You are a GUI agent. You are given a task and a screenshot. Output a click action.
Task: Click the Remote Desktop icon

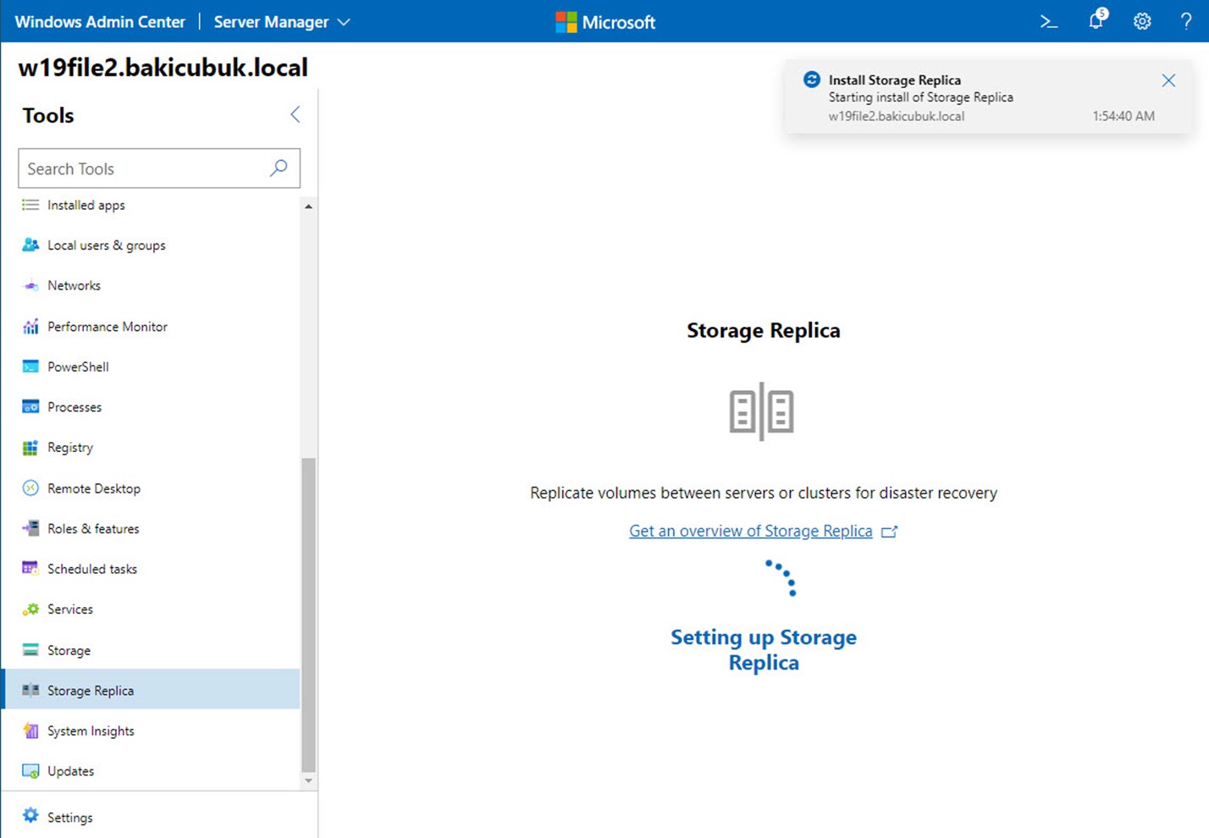pyautogui.click(x=30, y=488)
